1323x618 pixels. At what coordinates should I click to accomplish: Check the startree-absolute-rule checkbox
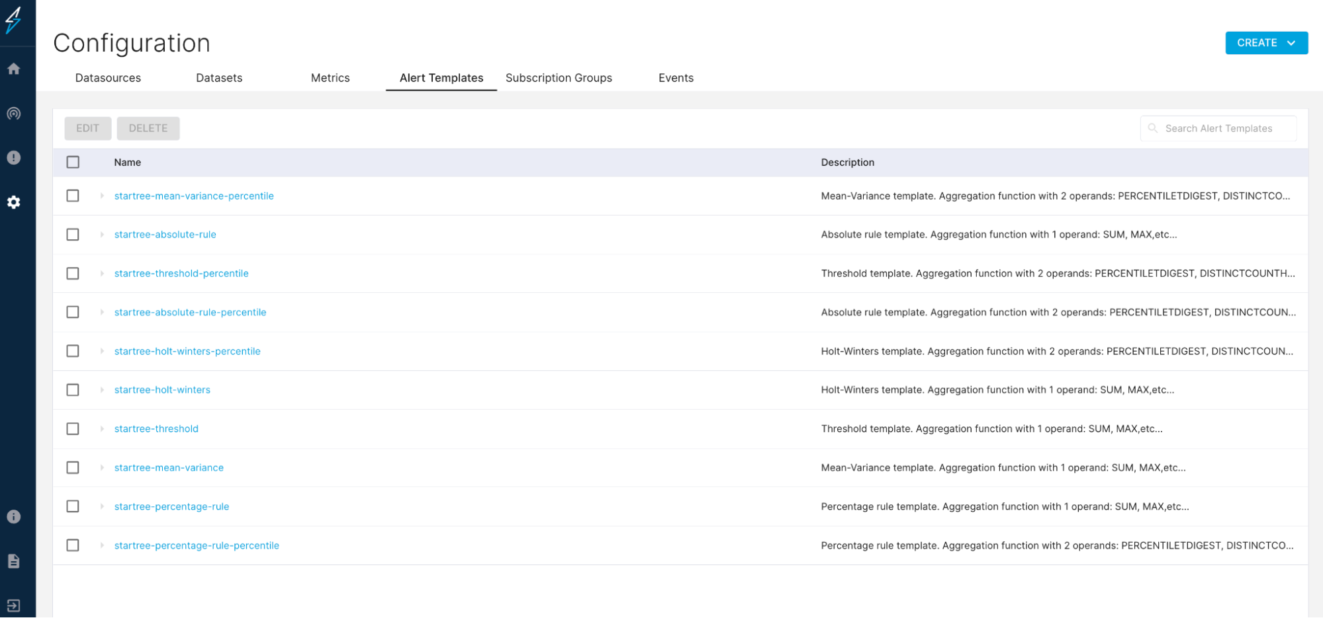(x=73, y=234)
